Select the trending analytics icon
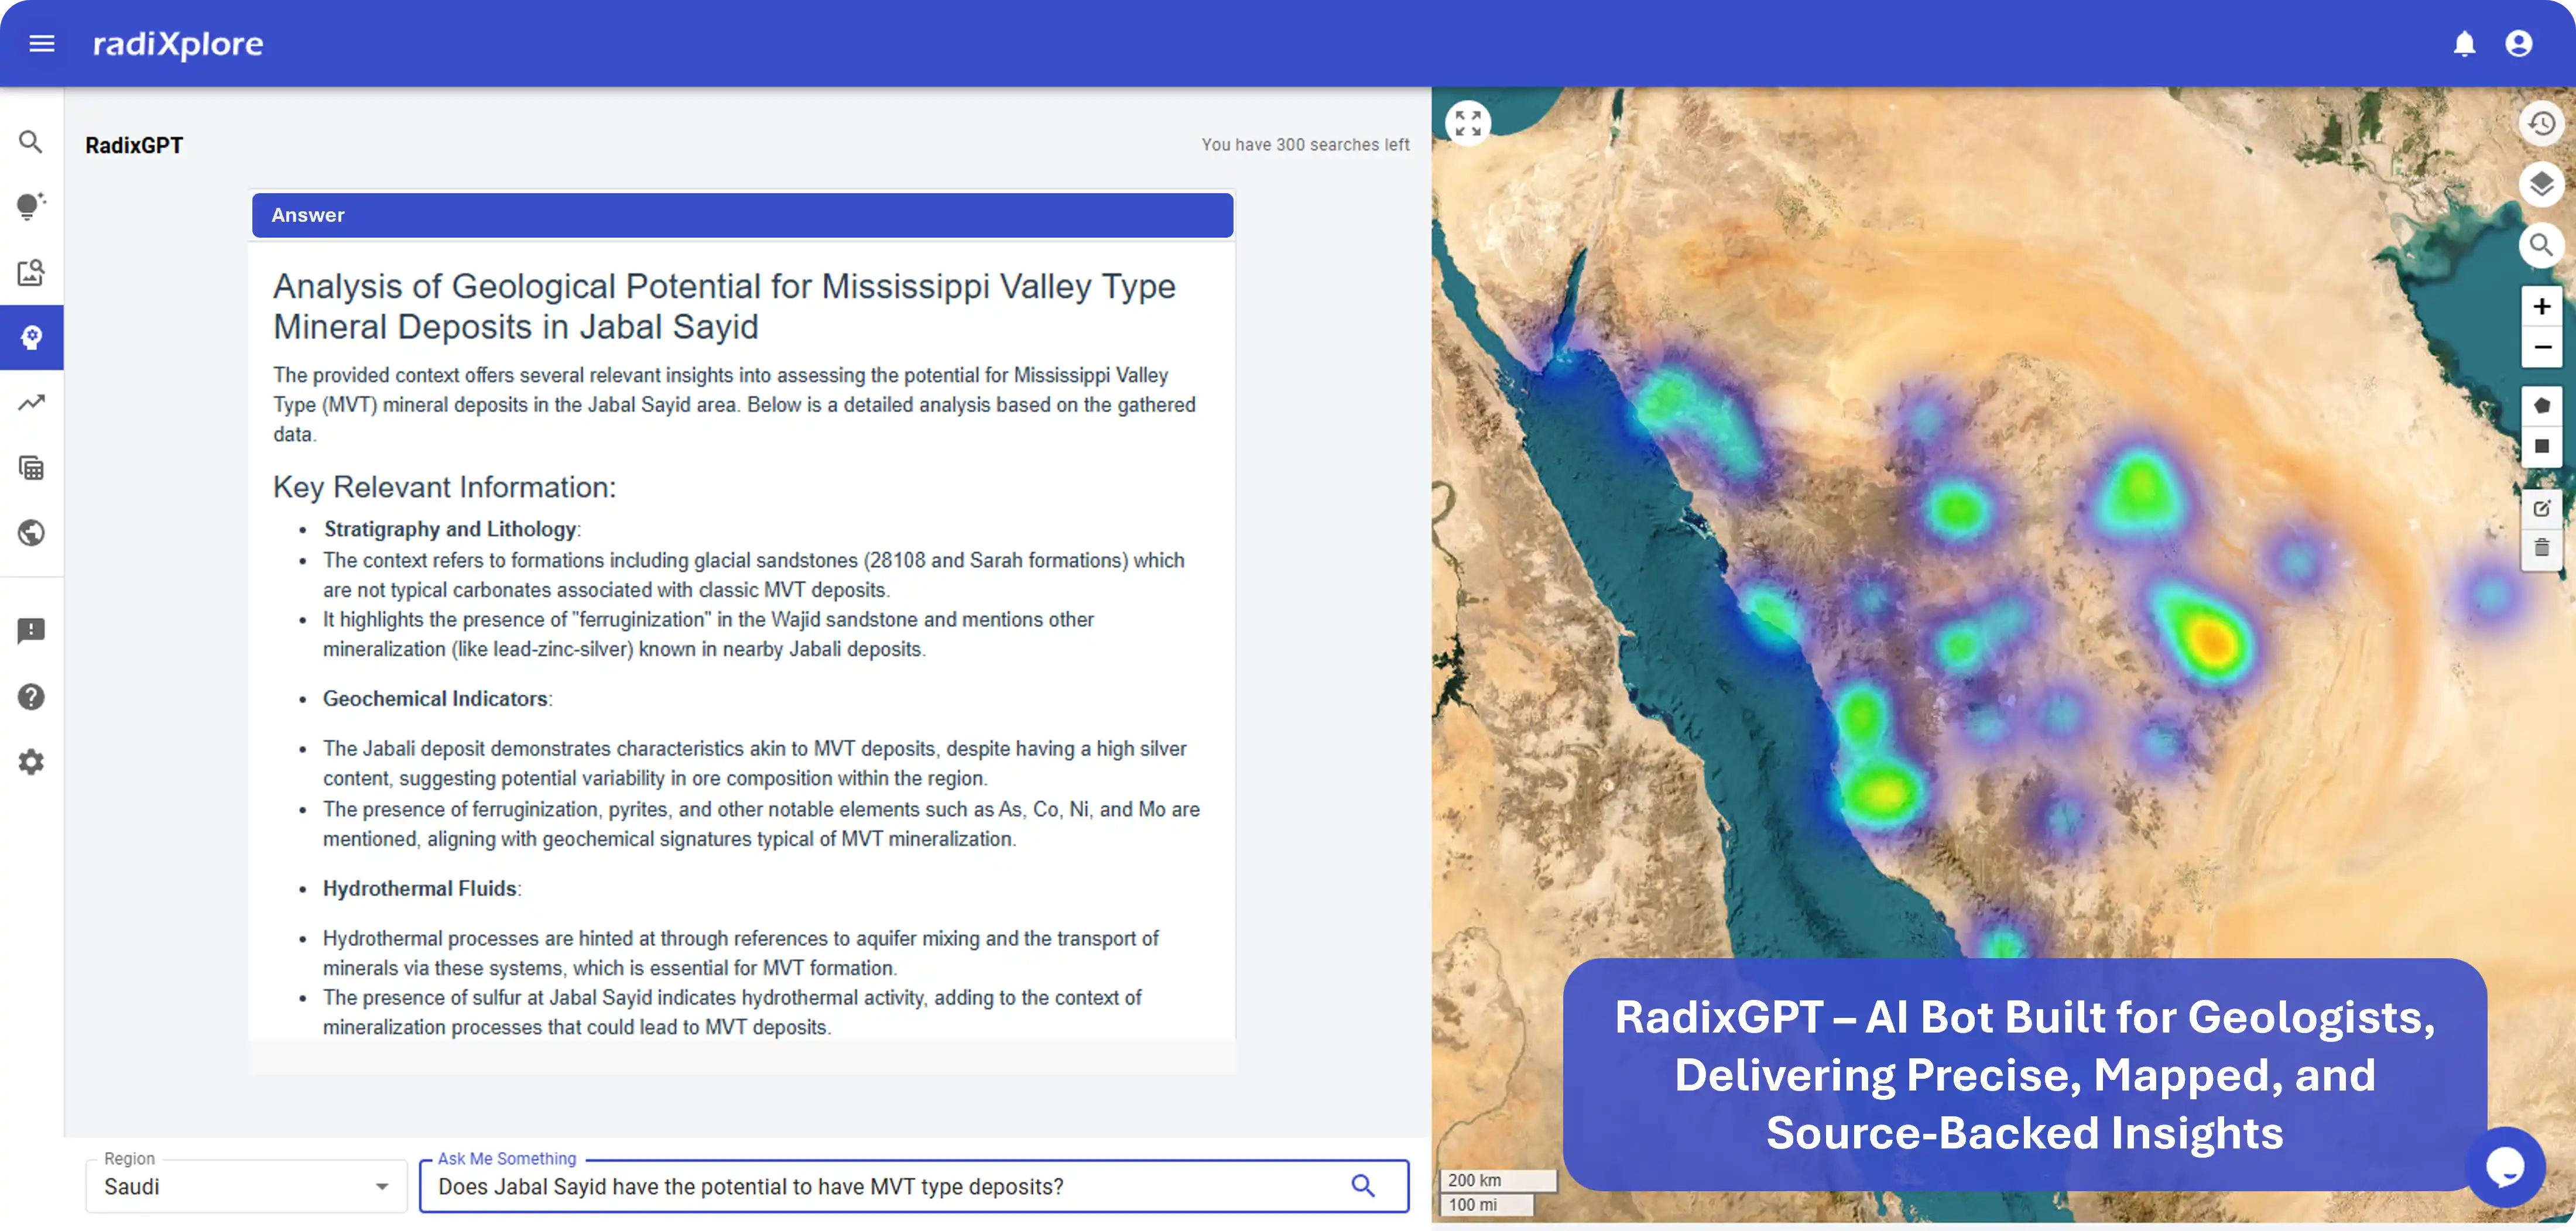The image size is (2576, 1231). [x=31, y=403]
